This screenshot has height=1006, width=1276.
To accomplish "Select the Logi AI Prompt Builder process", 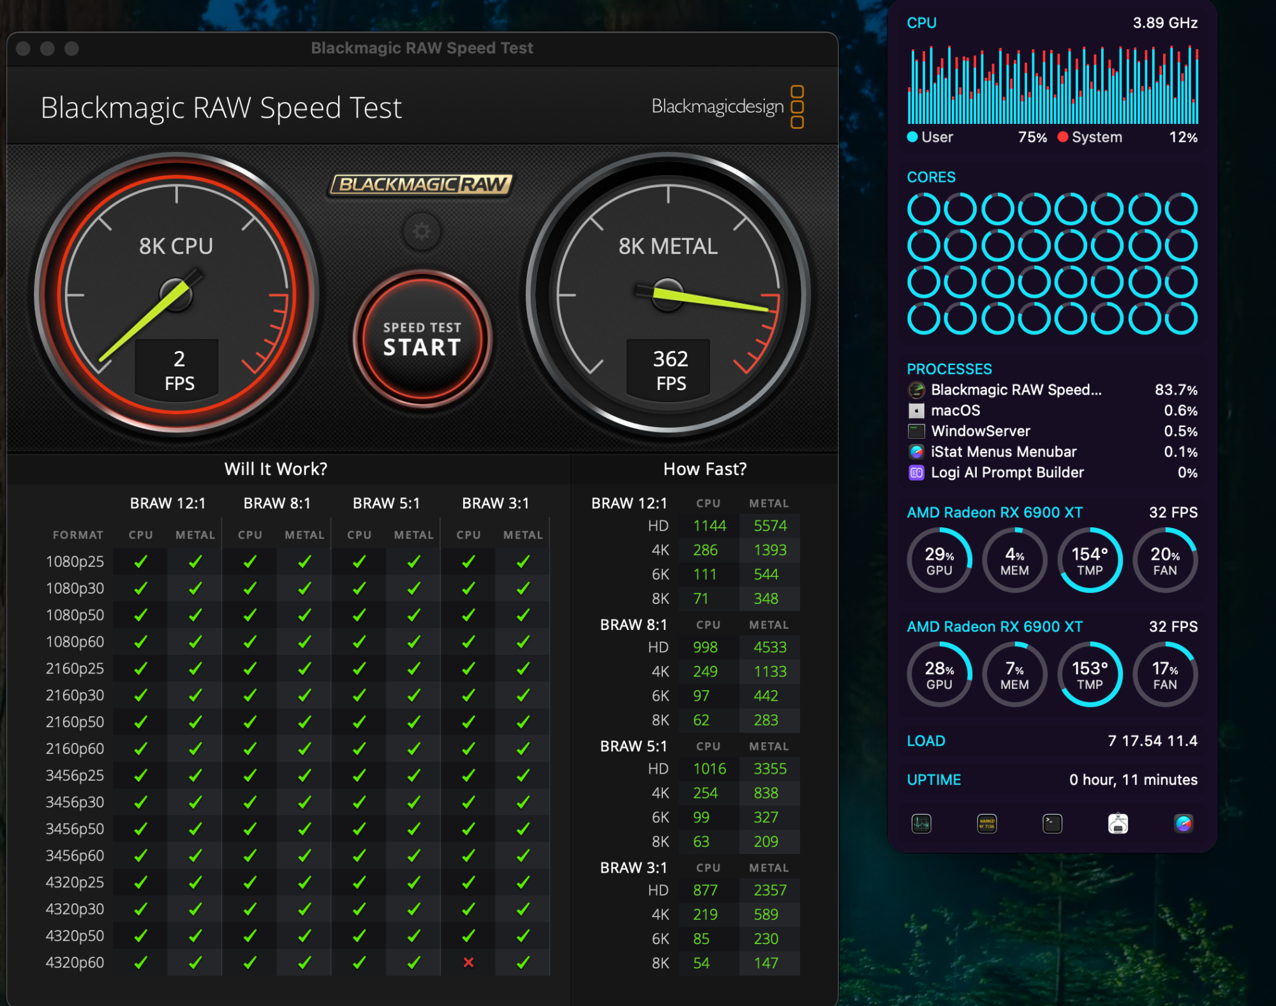I will [1007, 472].
